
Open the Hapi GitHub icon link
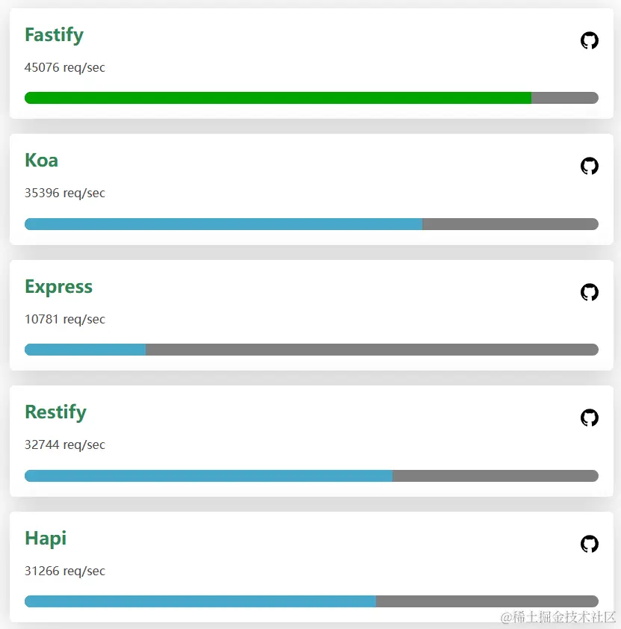[590, 544]
